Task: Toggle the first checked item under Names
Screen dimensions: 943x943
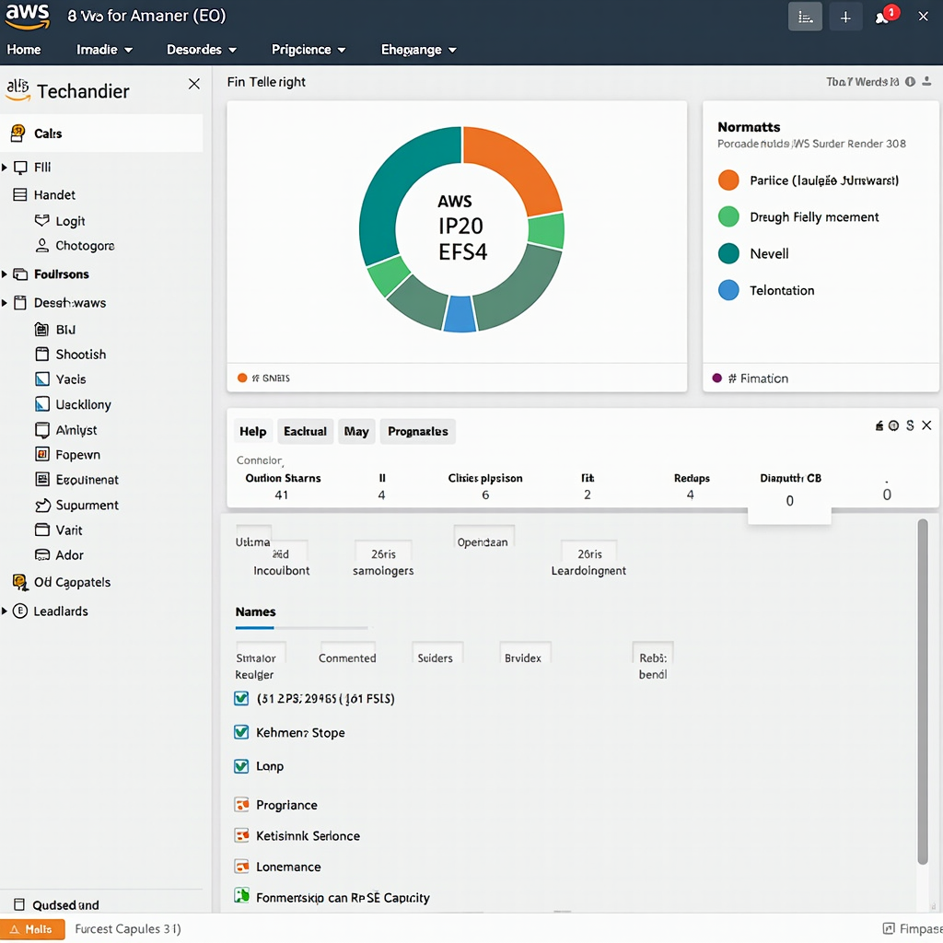Action: coord(241,698)
